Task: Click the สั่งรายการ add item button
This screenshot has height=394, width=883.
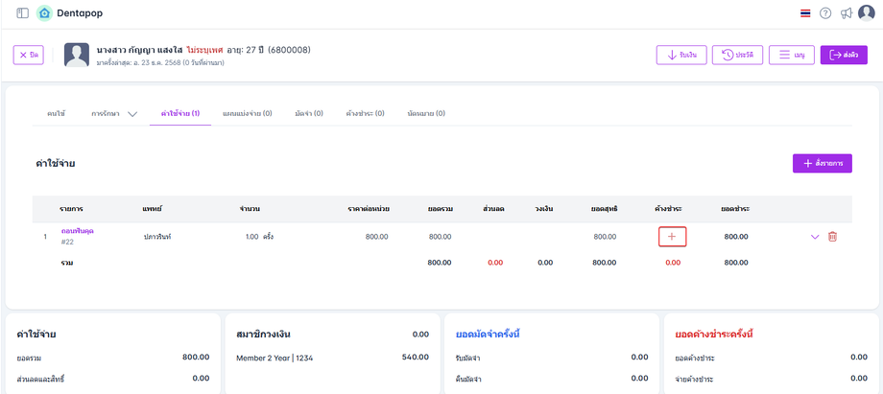Action: tap(822, 163)
